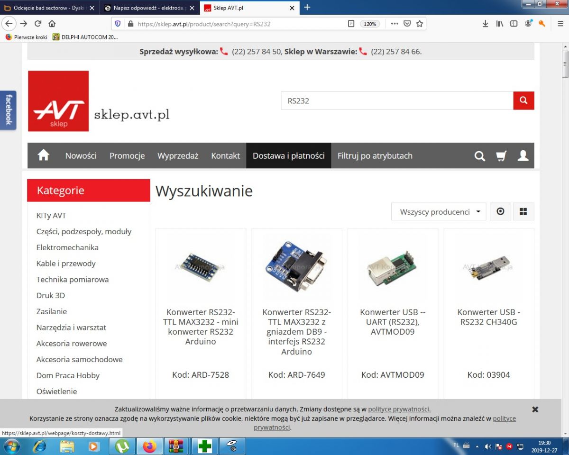Select Zasilanie category
This screenshot has height=455, width=569.
pyautogui.click(x=52, y=311)
